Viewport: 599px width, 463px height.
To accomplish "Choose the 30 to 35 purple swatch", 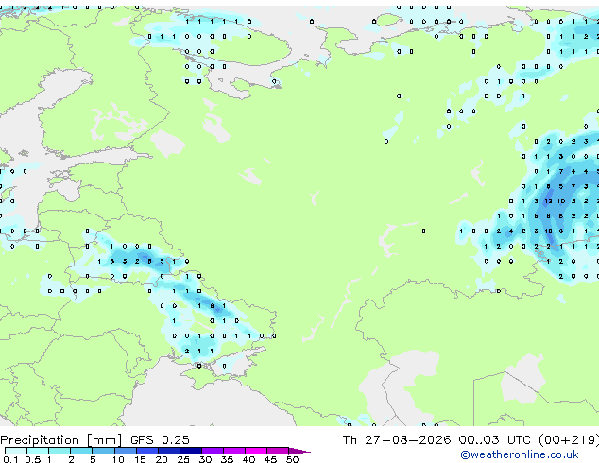I will click(213, 451).
